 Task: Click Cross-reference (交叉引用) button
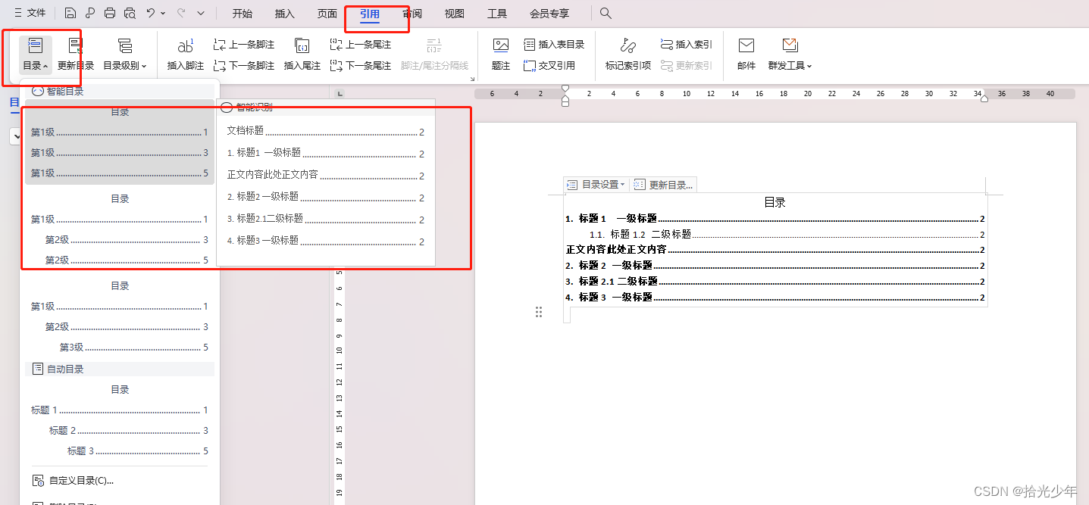click(549, 66)
